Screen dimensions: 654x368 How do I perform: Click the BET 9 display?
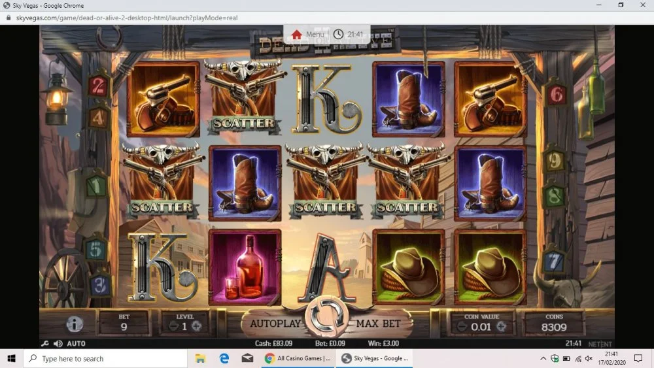click(x=124, y=324)
